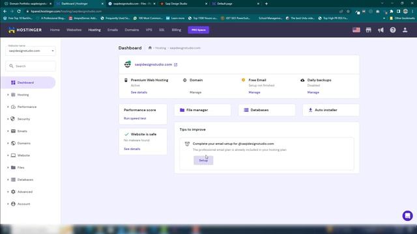
Task: Click the Advanced gear icon in sidebar
Action: pos(13,192)
